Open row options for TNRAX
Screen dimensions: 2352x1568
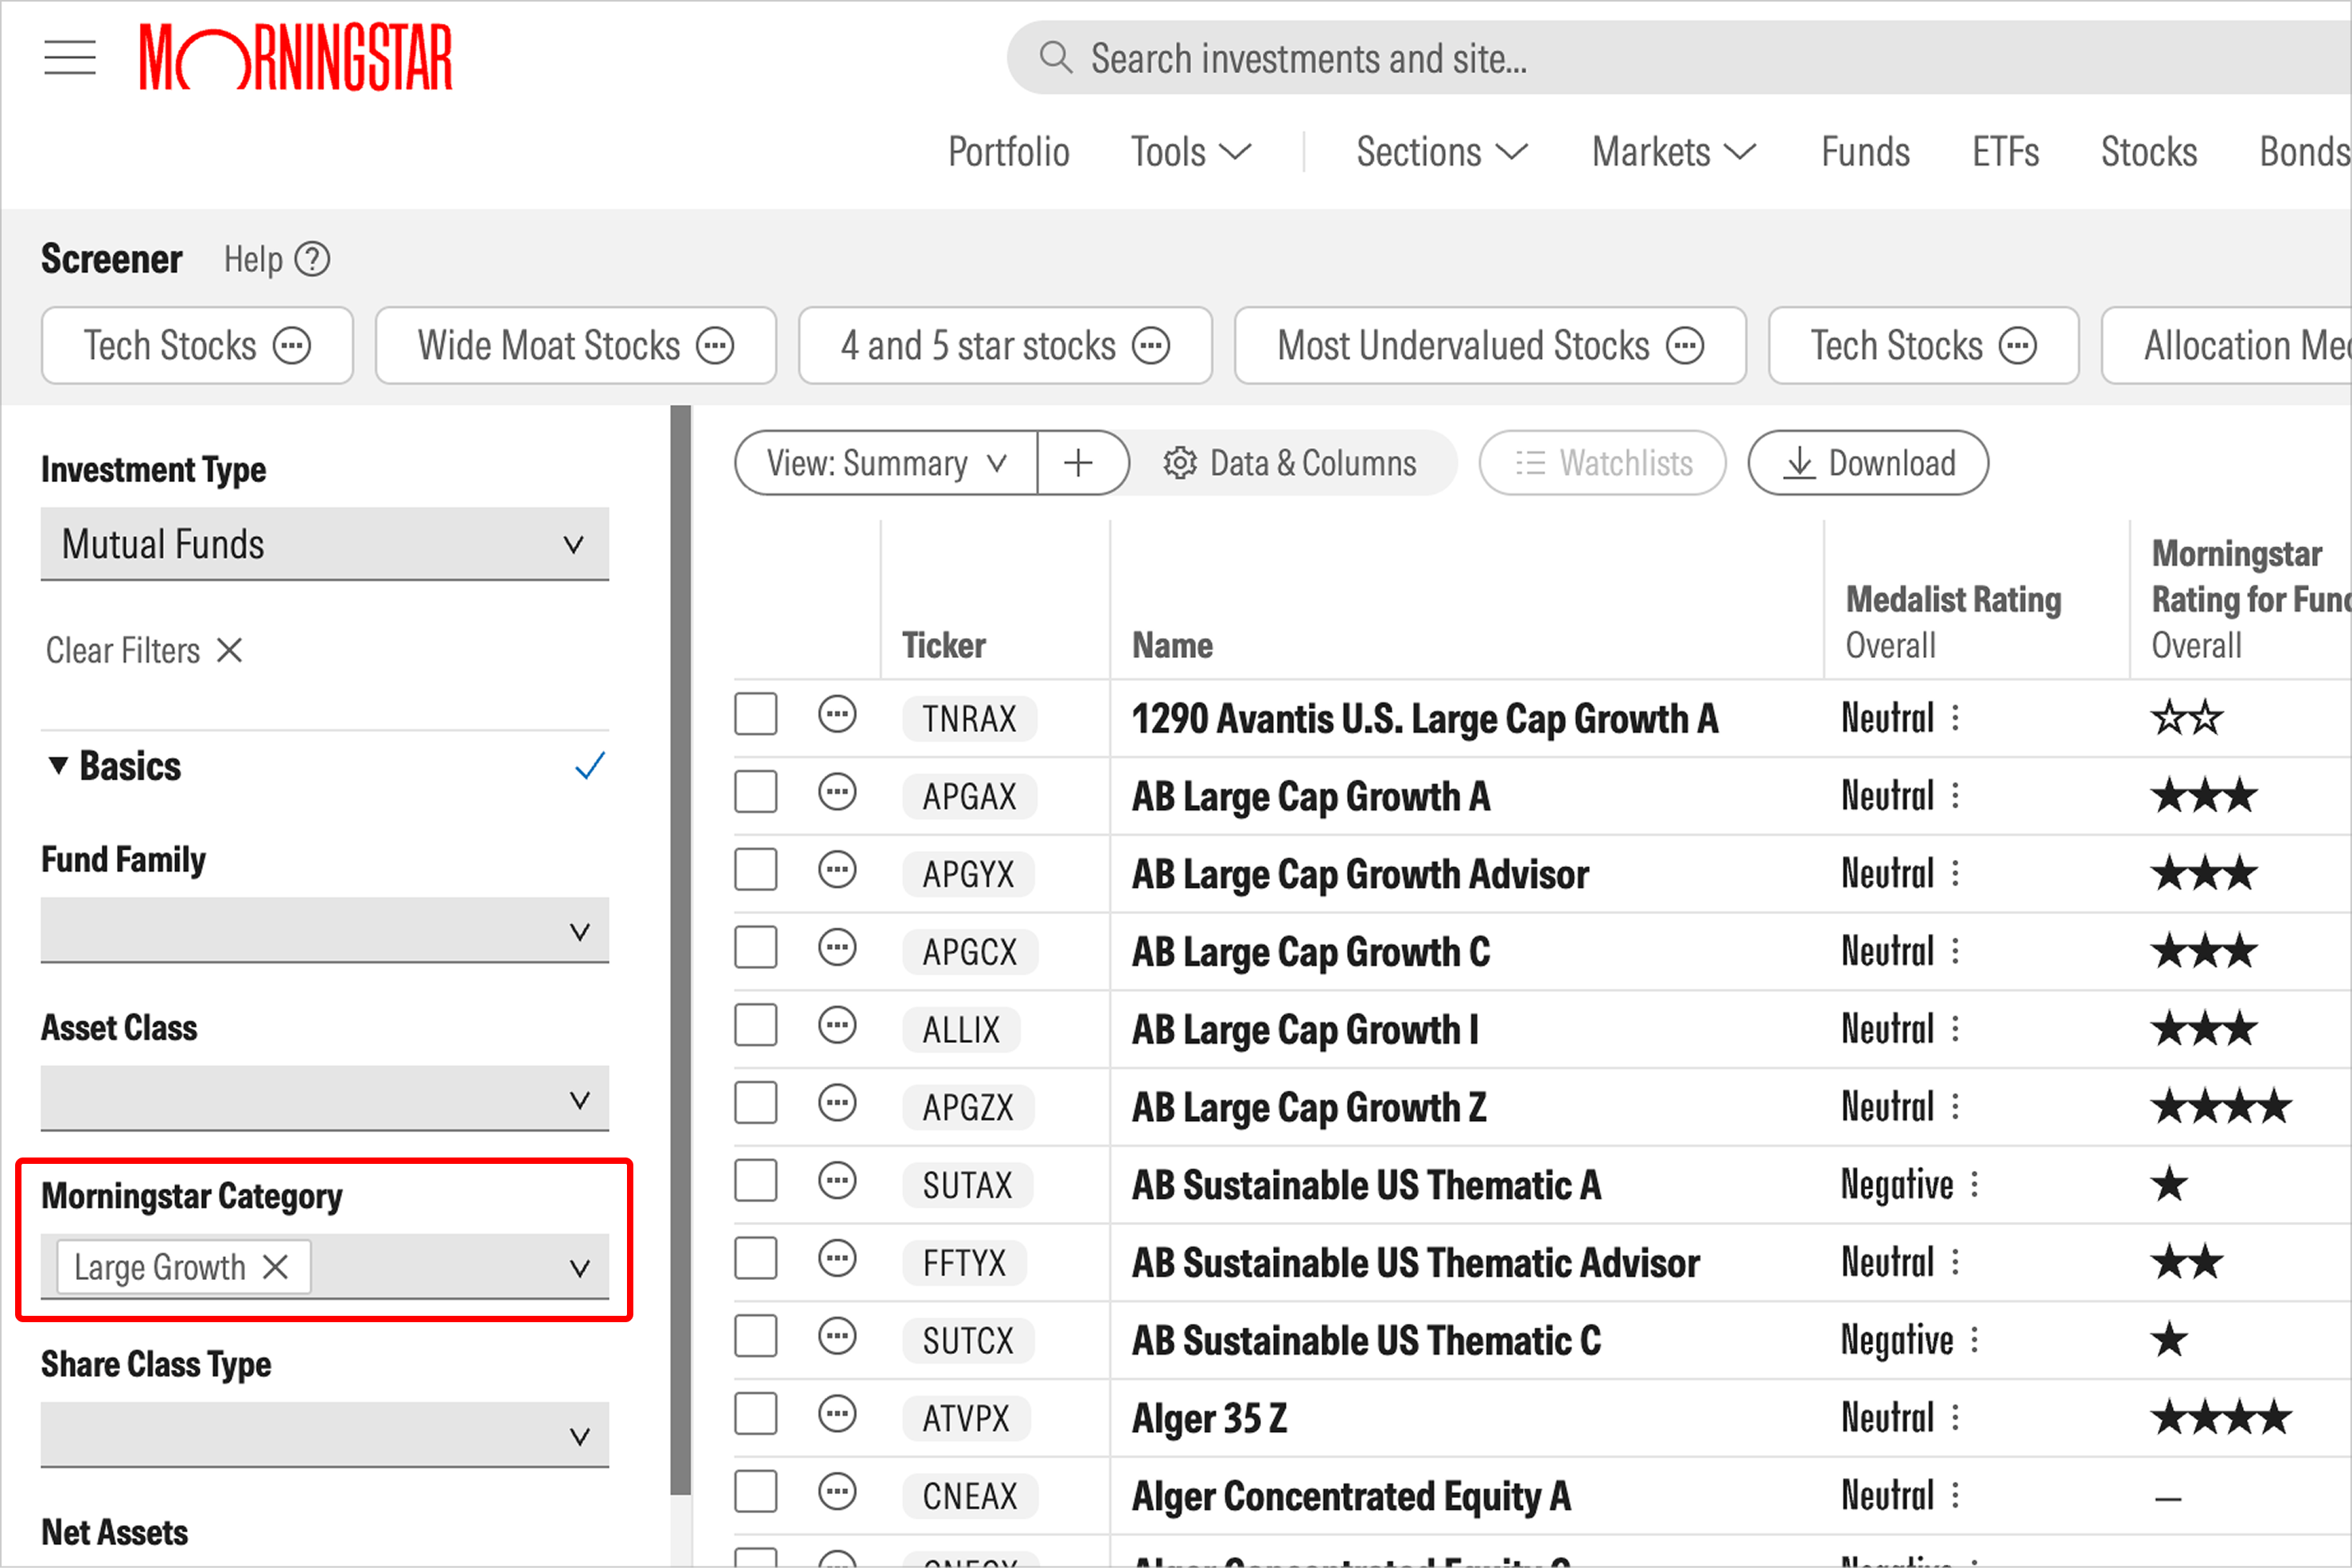(x=837, y=715)
